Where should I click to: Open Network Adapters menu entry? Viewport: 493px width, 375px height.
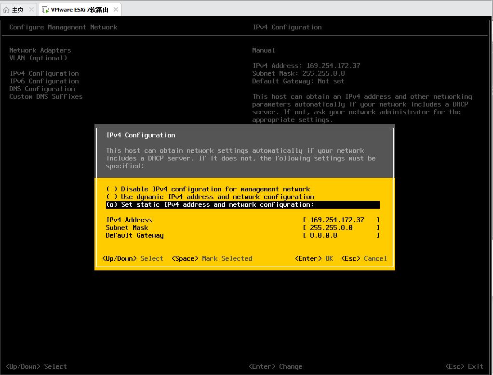[x=40, y=50]
